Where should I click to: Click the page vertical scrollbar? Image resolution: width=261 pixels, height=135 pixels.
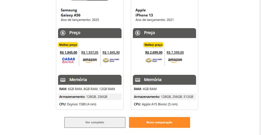260,66
